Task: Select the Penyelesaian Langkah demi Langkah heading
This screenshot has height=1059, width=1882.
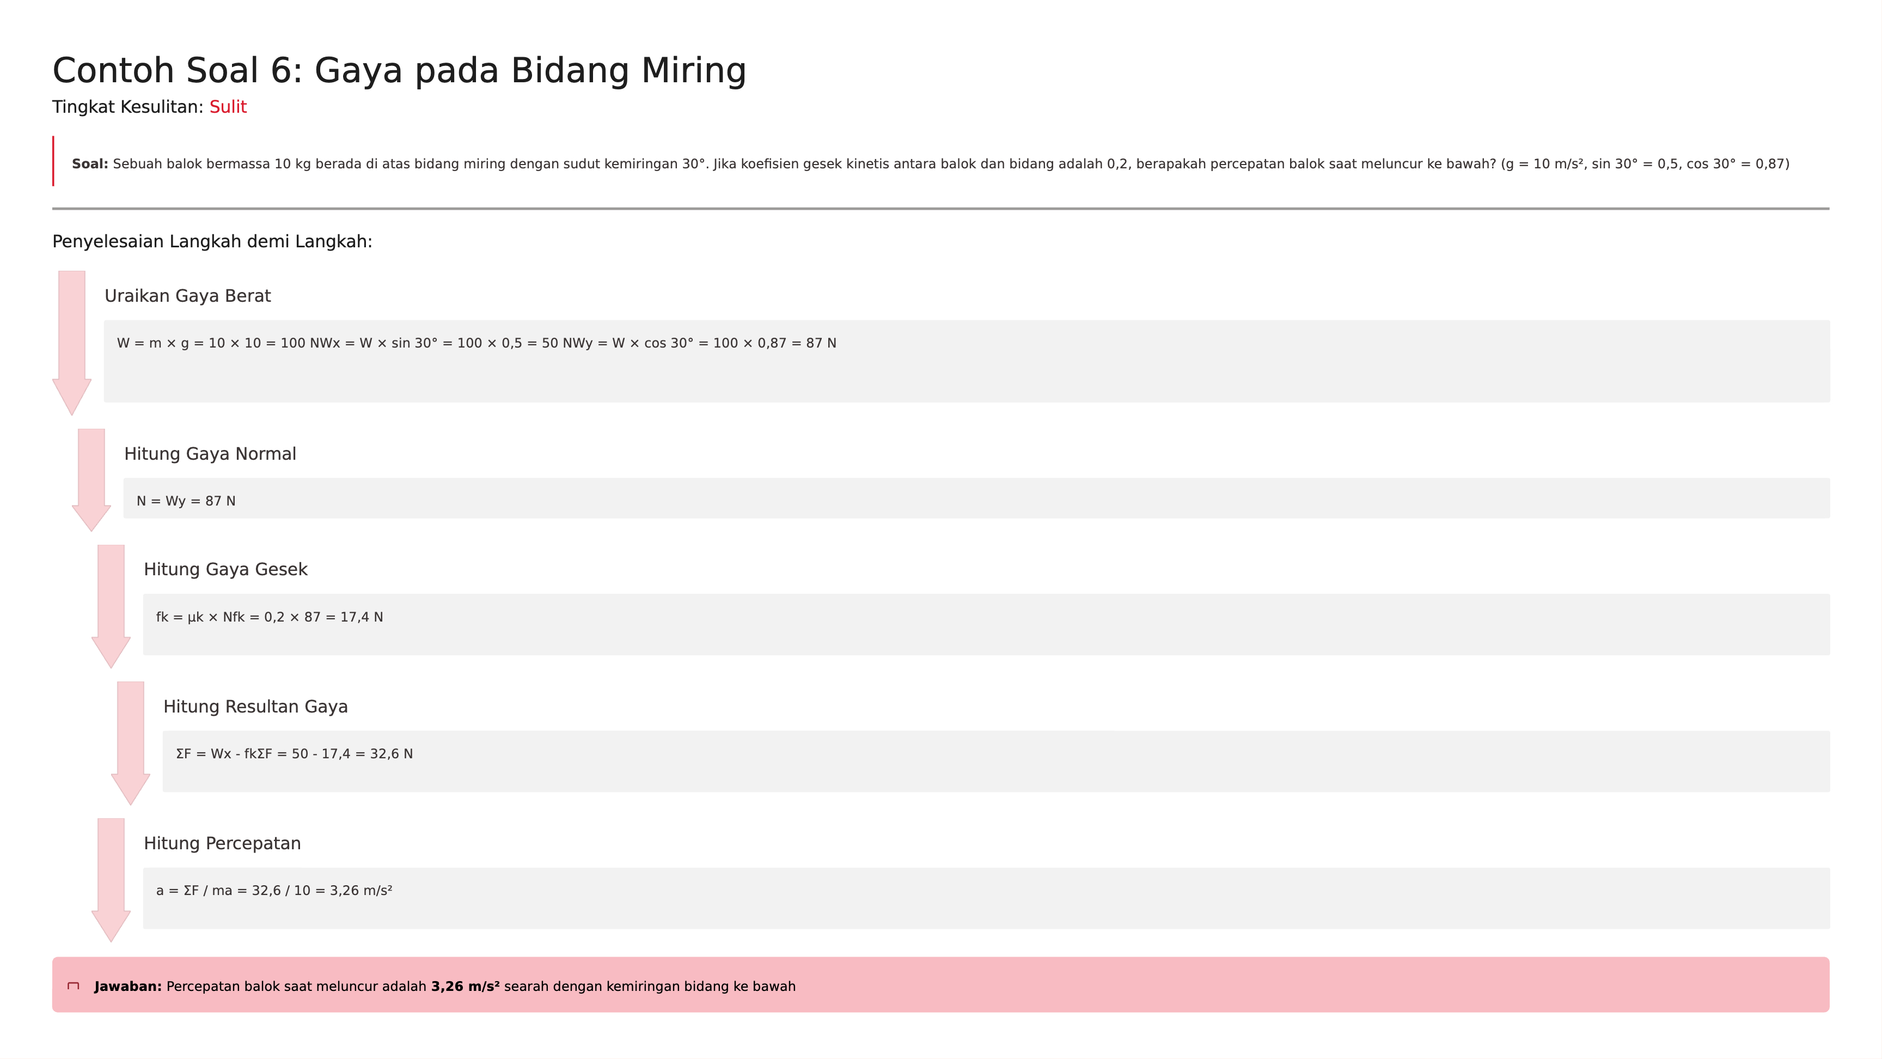Action: (212, 242)
